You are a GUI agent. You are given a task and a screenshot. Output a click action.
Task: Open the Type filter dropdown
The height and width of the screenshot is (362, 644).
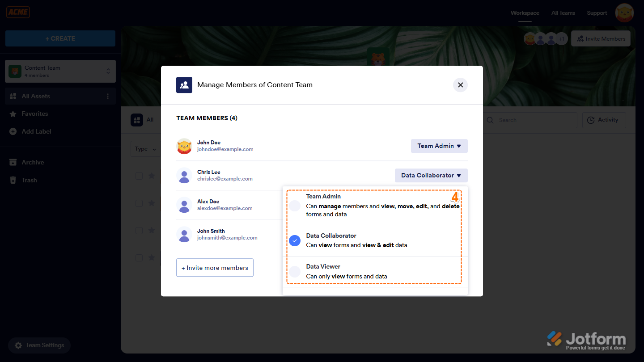pos(145,148)
